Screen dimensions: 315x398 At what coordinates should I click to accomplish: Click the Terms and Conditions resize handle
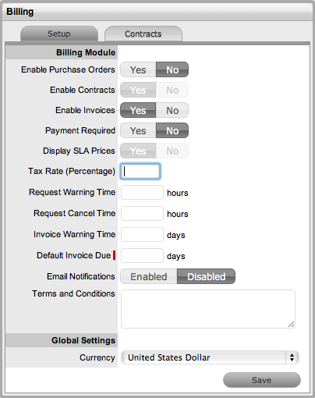292,325
